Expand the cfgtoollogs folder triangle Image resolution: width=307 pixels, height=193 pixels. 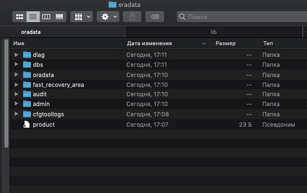tap(16, 114)
